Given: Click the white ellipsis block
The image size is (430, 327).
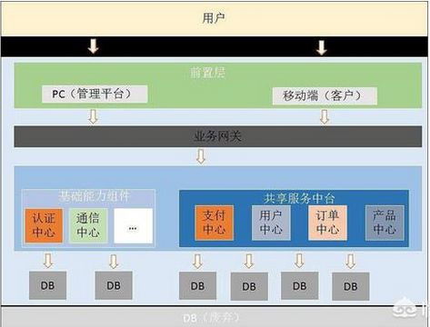Looking at the screenshot, I should pos(133,225).
